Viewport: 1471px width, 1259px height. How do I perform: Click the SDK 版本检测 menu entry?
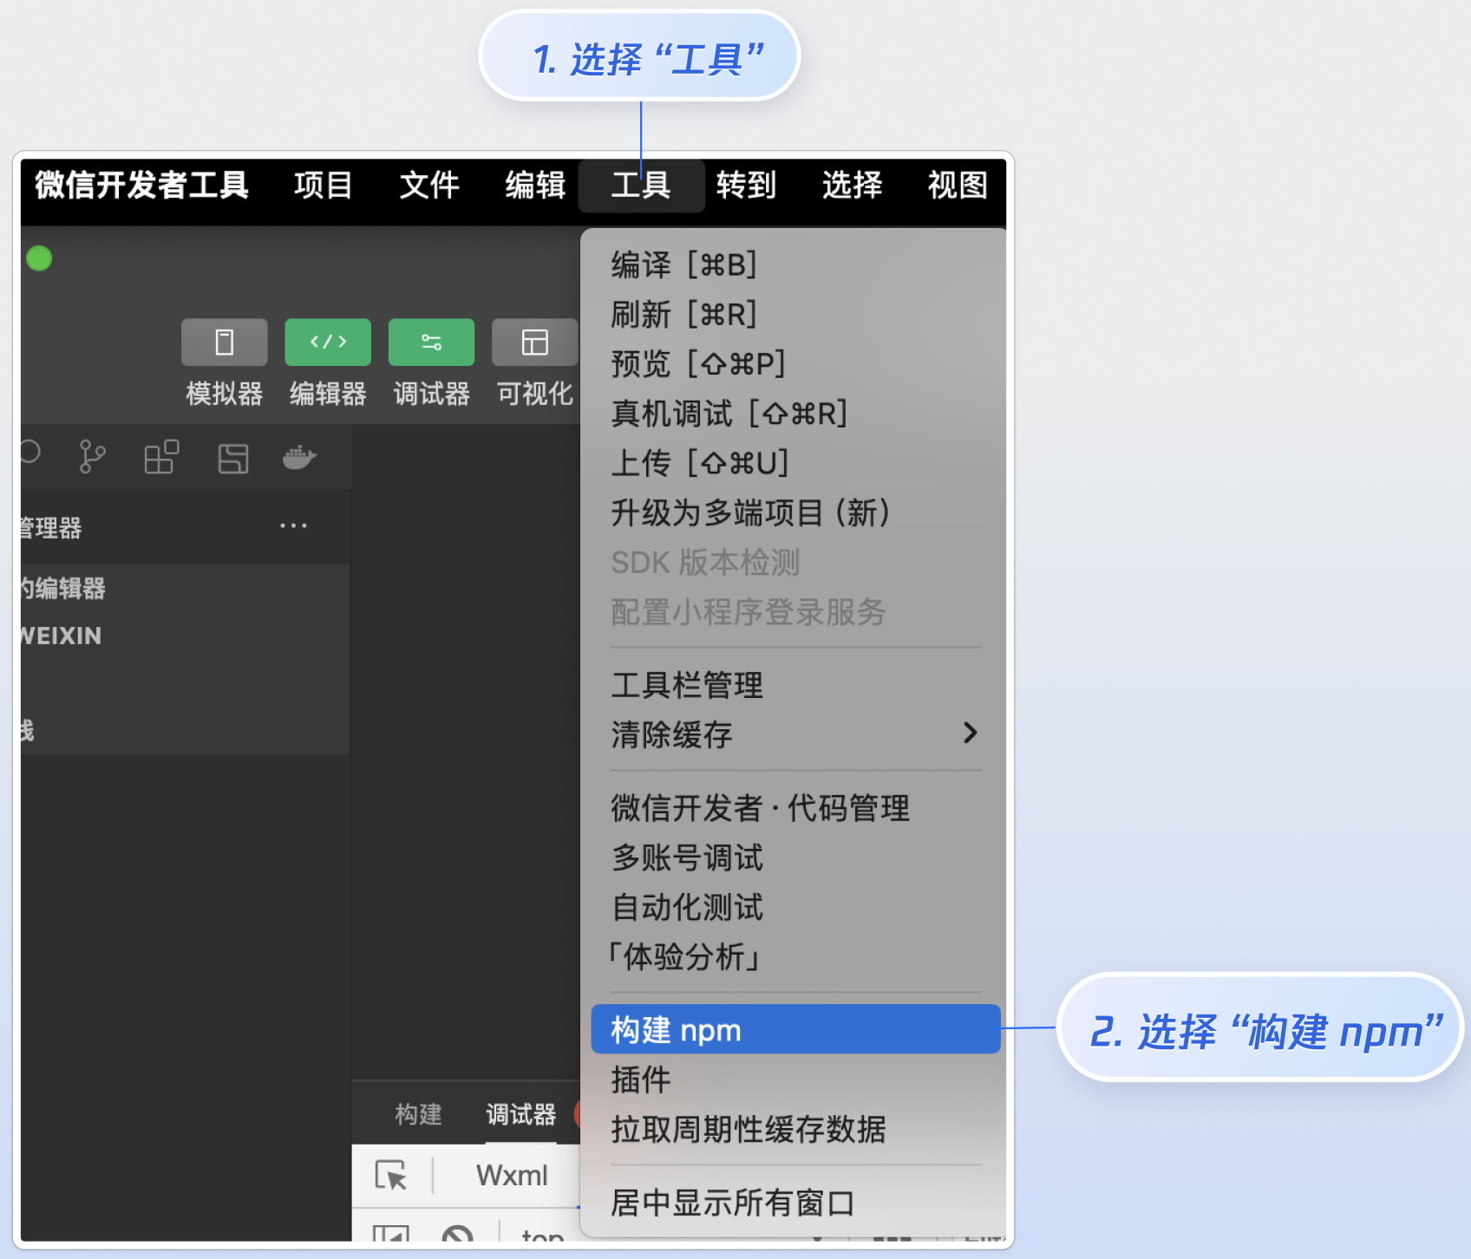pyautogui.click(x=795, y=563)
